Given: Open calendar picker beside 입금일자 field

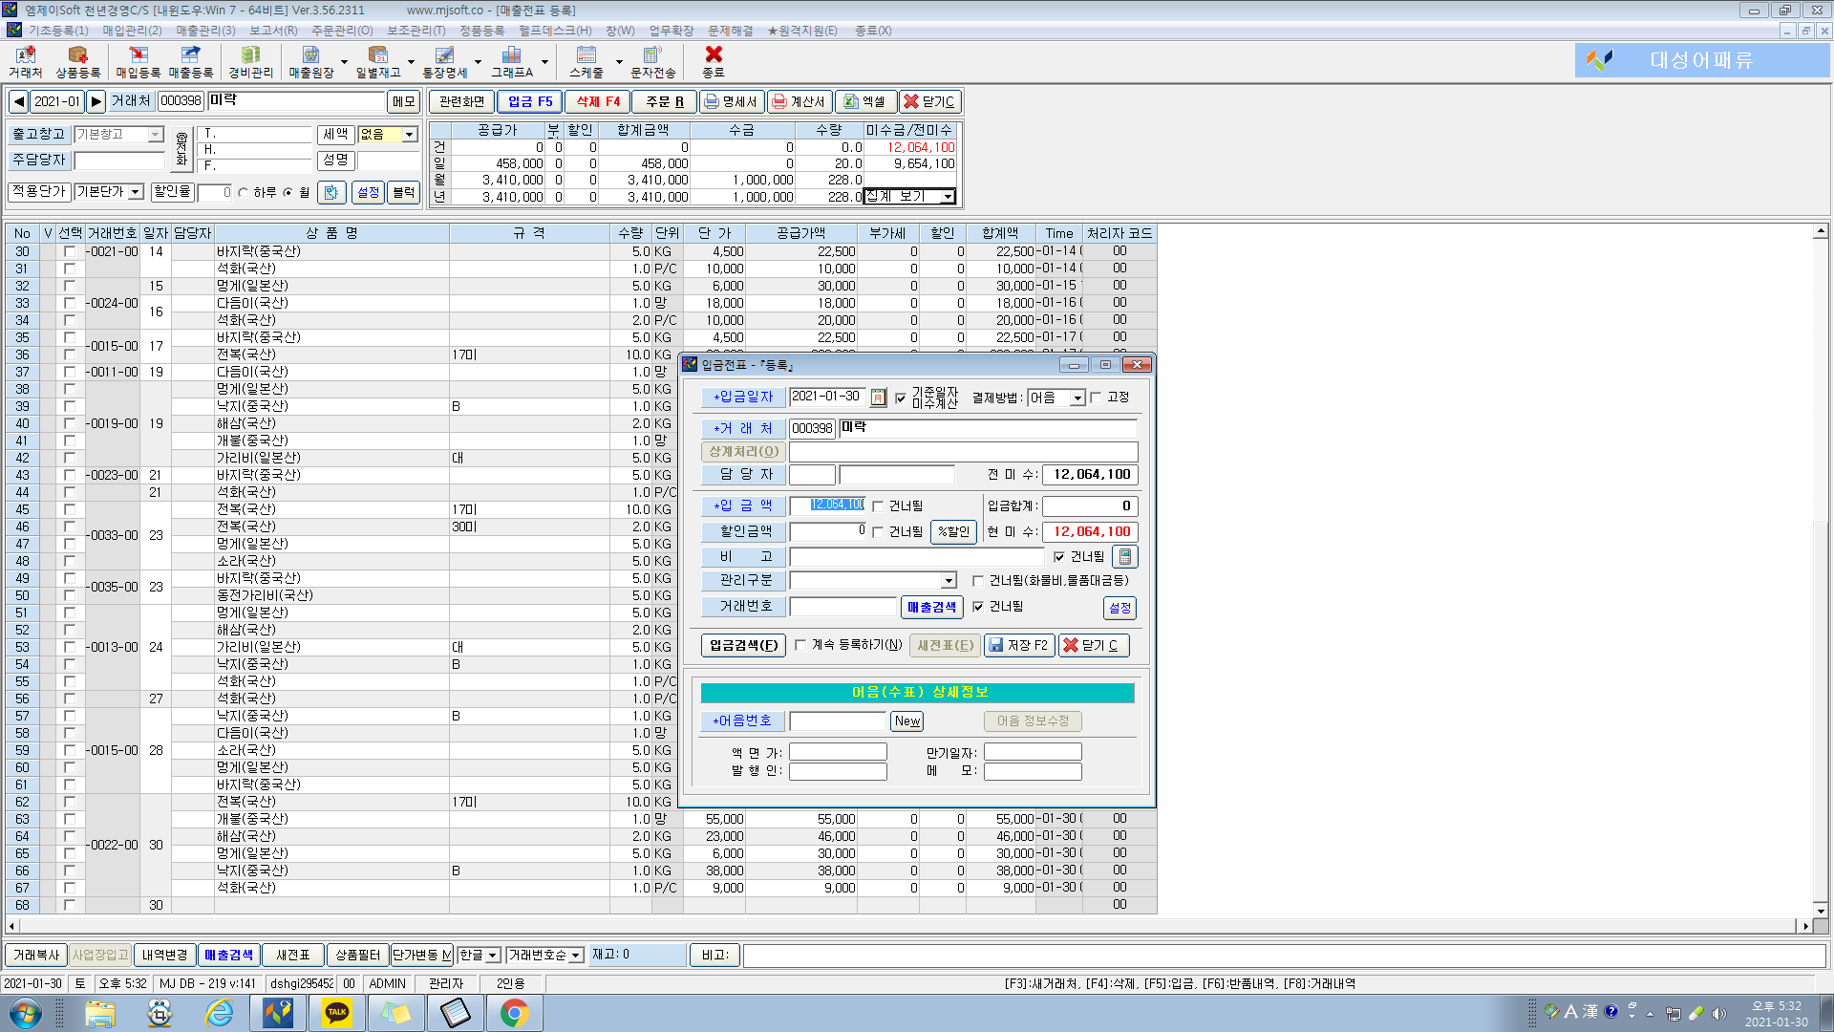Looking at the screenshot, I should point(878,398).
